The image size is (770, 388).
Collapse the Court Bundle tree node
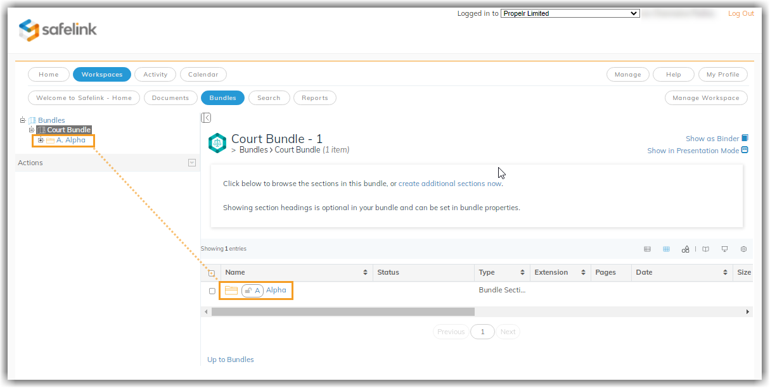31,130
